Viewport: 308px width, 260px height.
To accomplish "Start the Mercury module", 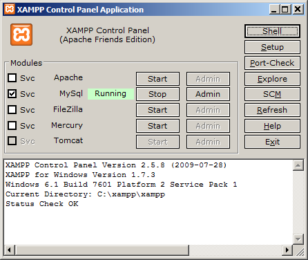I will pyautogui.click(x=157, y=126).
